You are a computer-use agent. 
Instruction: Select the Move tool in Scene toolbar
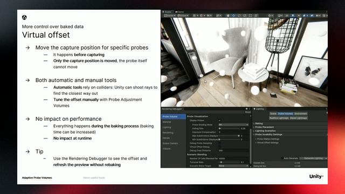click(x=233, y=16)
